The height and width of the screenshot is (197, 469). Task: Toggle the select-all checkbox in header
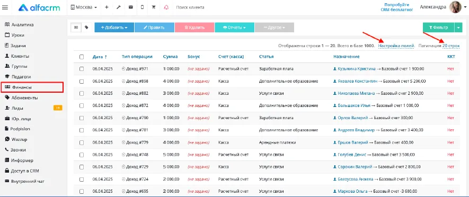coord(82,57)
